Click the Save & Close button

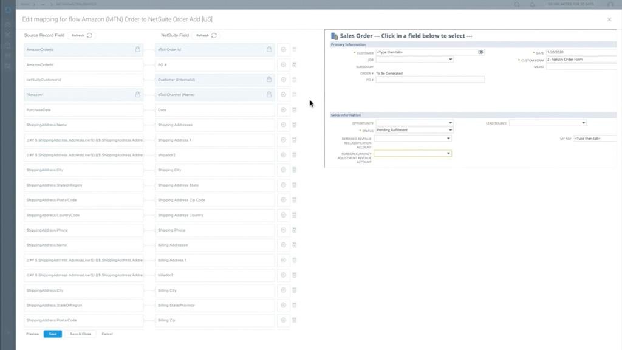point(81,334)
